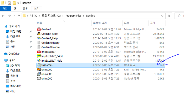
Task: Click the new folder icon in title bar
Action: click(x=14, y=3)
